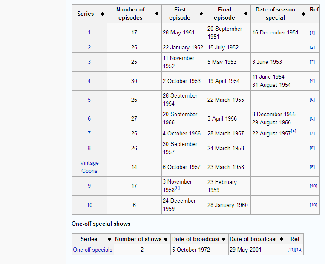Open reference [9] for Vintage Goons
This screenshot has width=325, height=264.
(312, 167)
